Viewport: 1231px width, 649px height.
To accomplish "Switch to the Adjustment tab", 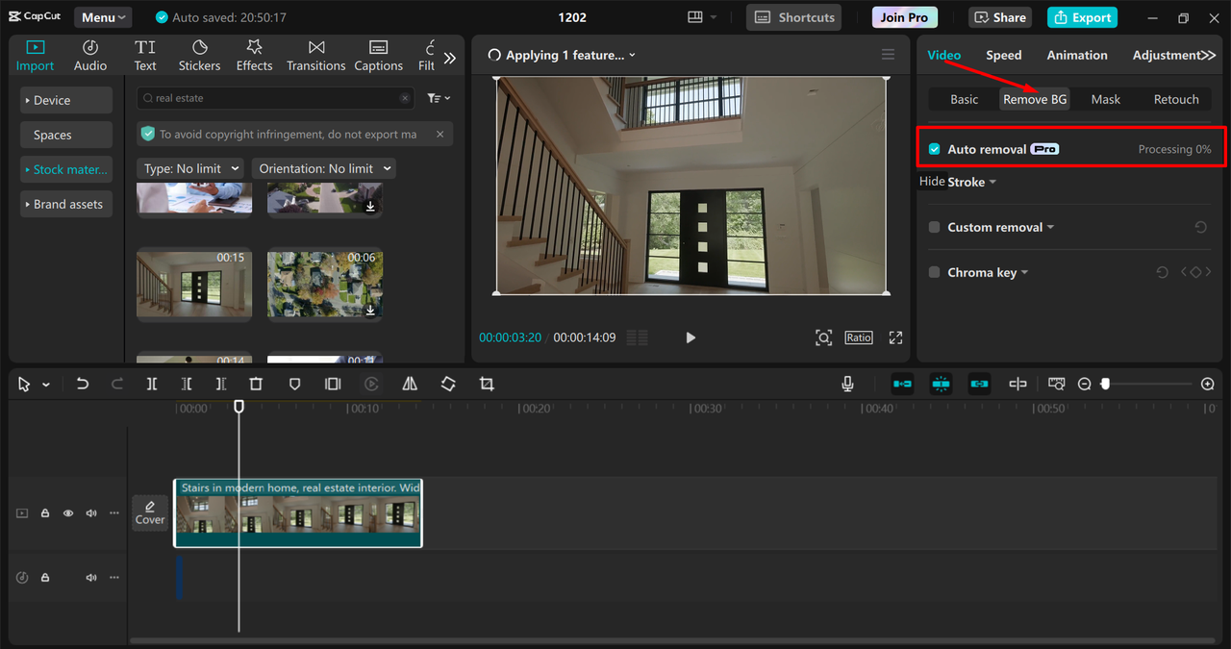I will [x=1166, y=56].
